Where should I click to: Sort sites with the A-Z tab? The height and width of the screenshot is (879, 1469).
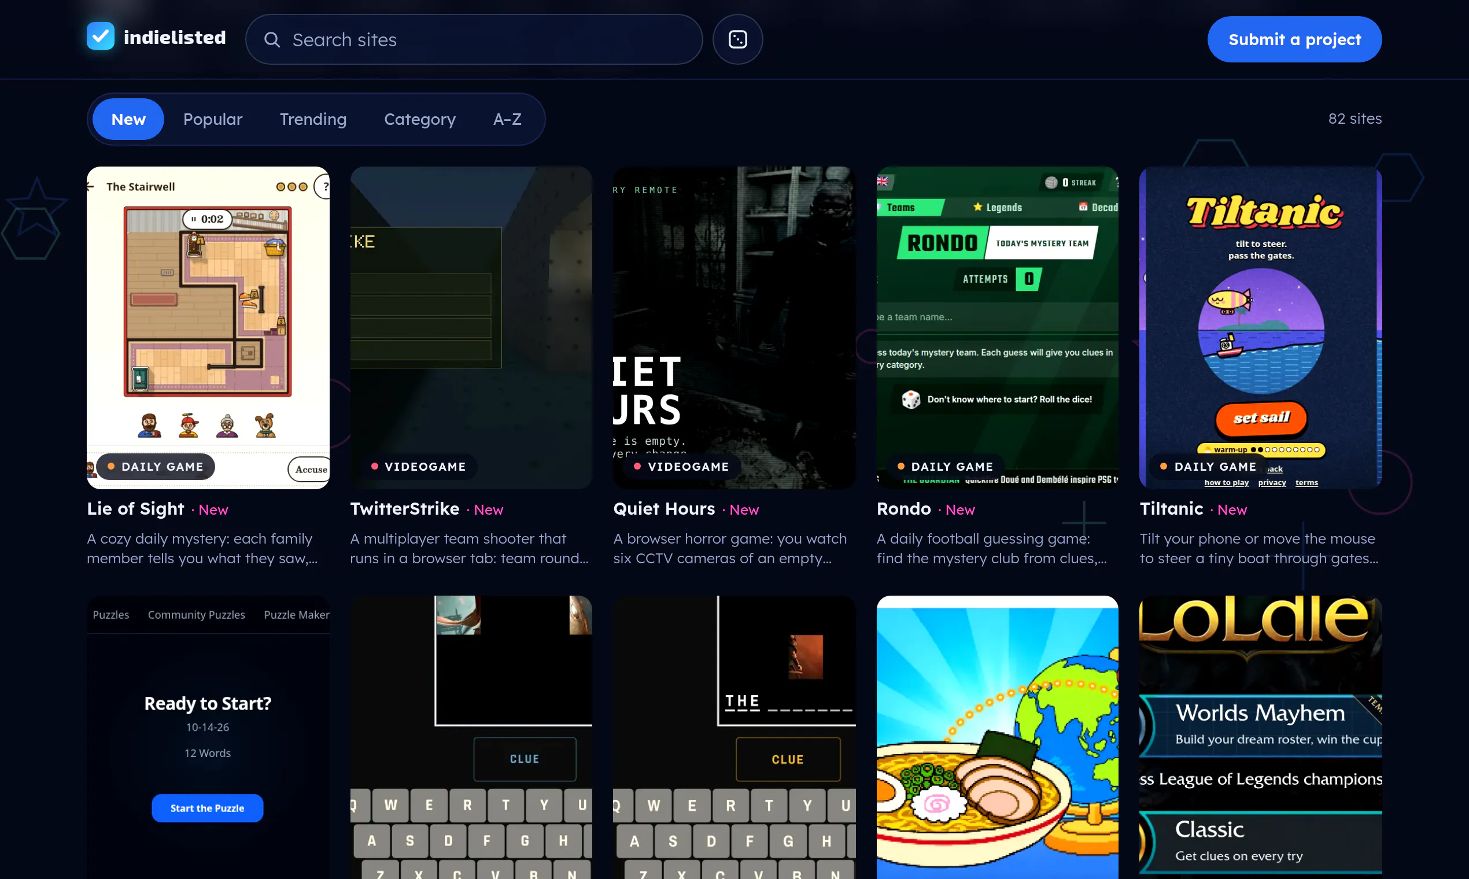click(x=508, y=119)
